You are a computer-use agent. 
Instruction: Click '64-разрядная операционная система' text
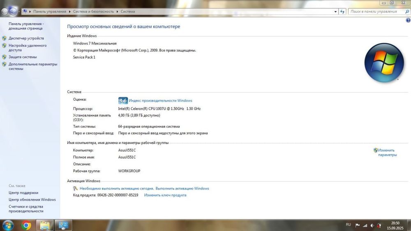(149, 126)
